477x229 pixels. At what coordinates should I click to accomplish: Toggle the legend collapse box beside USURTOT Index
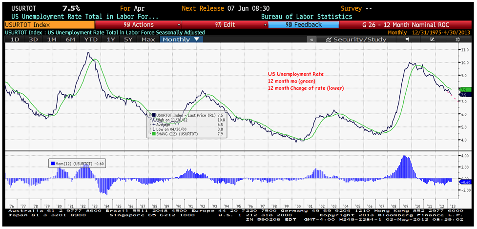coord(150,115)
